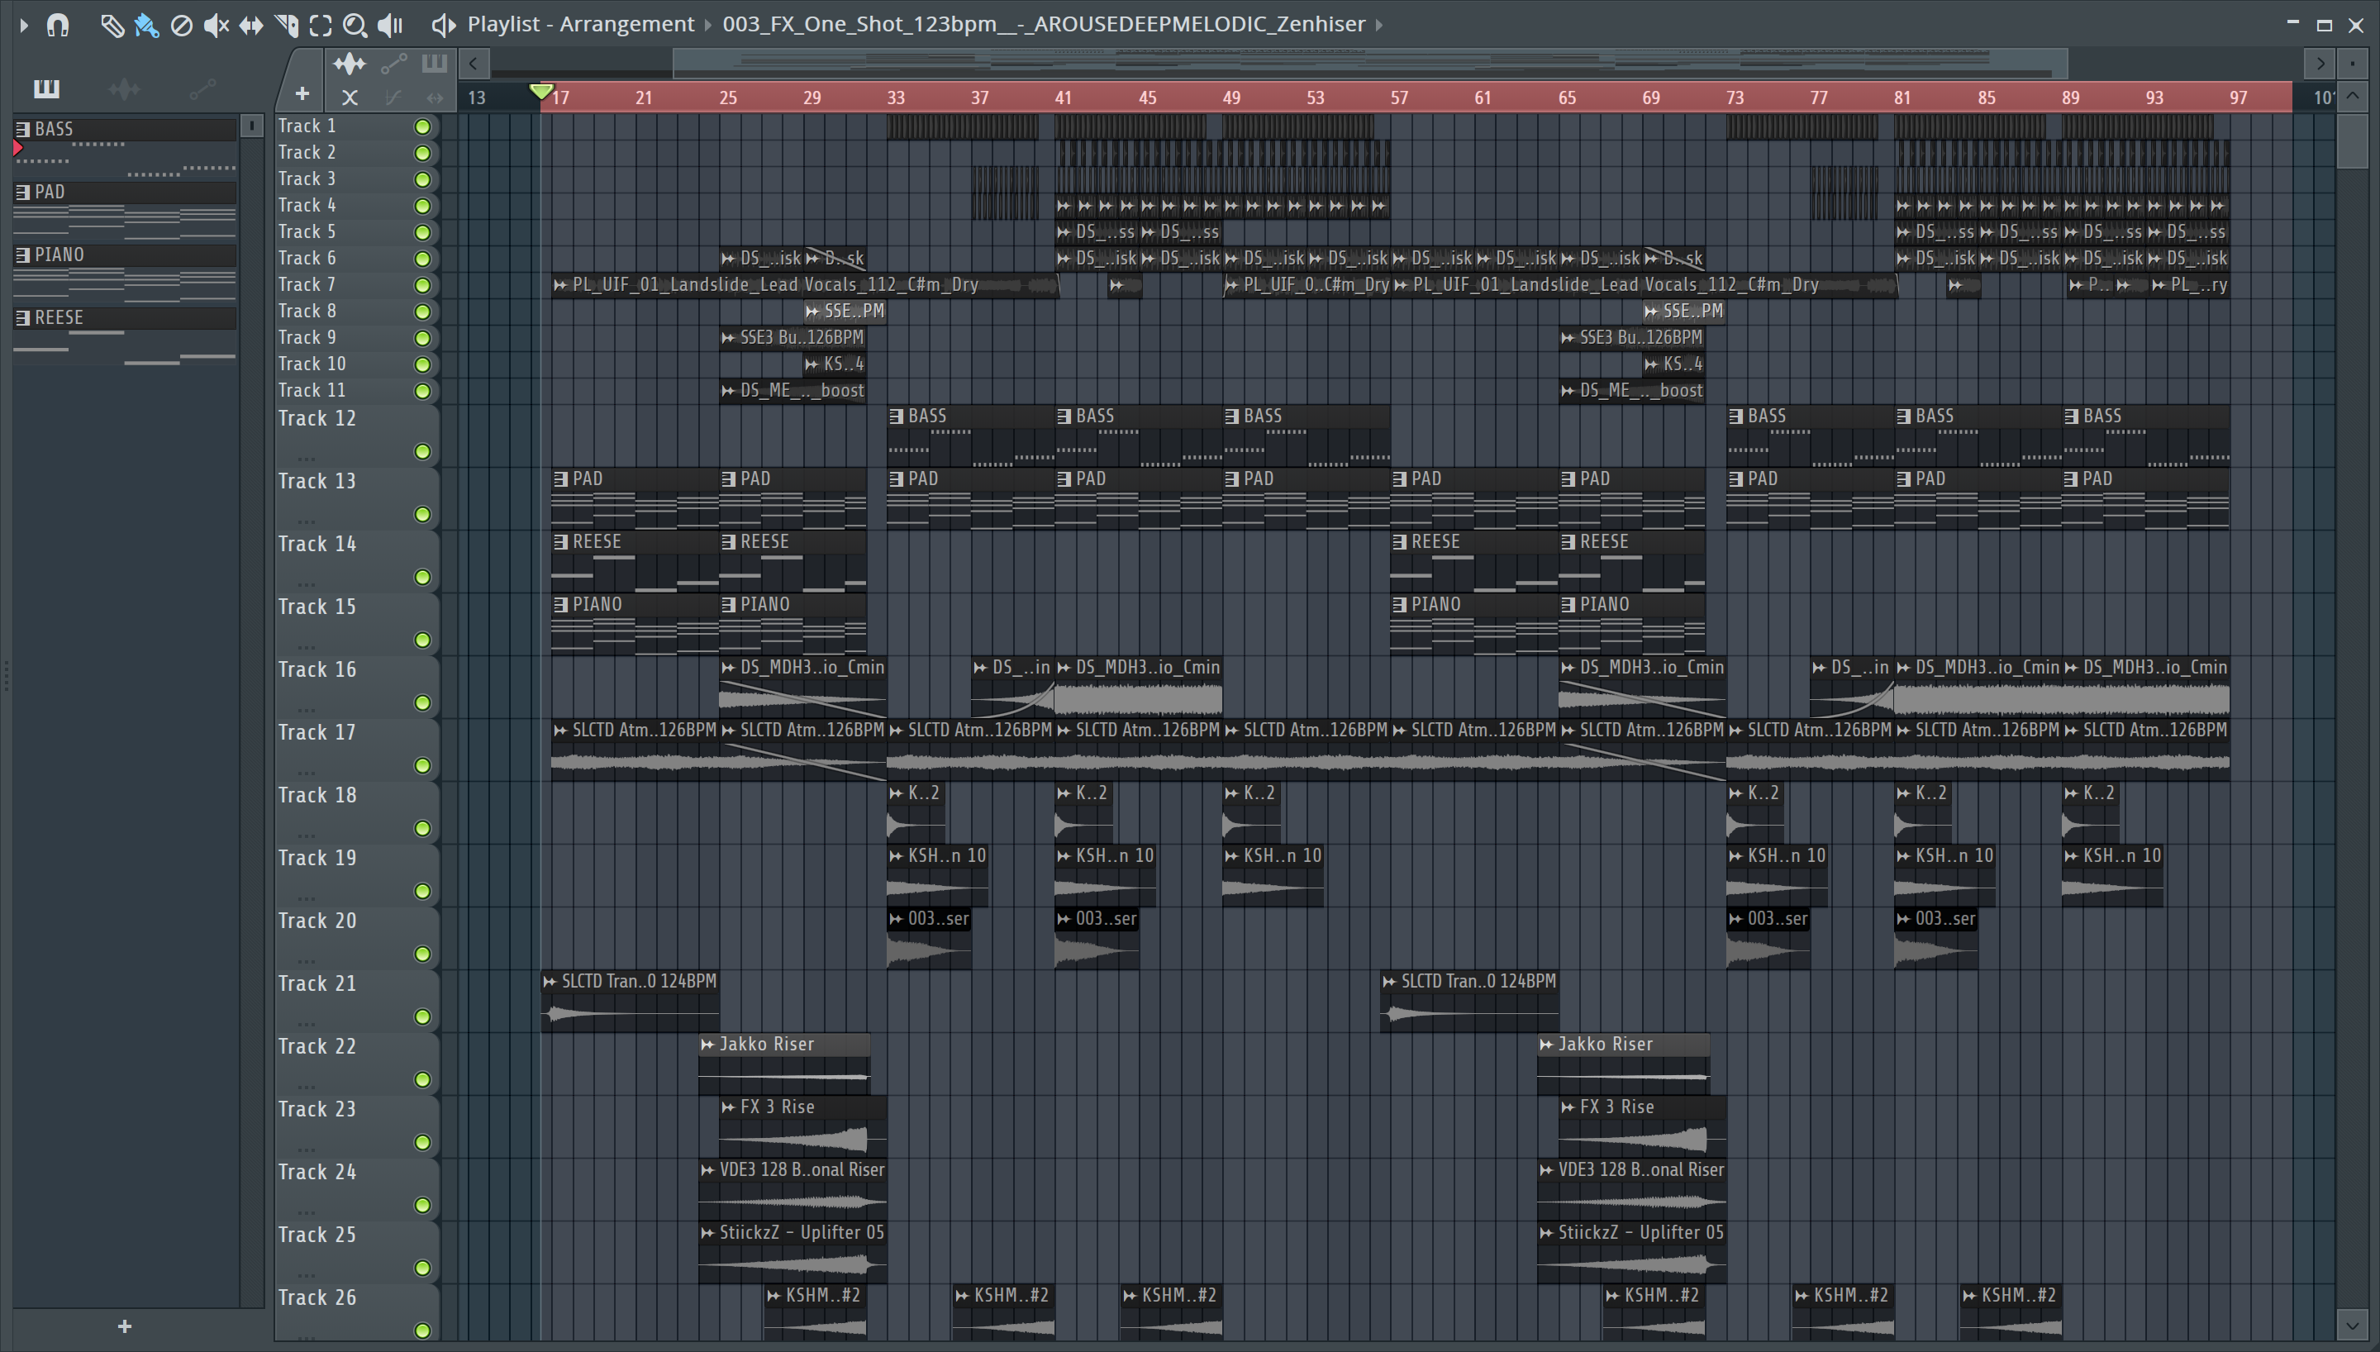Mute Track 22 with its green light
This screenshot has height=1352, width=2380.
point(422,1080)
